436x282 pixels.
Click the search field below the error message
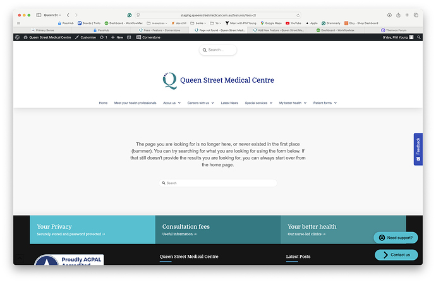(x=218, y=183)
